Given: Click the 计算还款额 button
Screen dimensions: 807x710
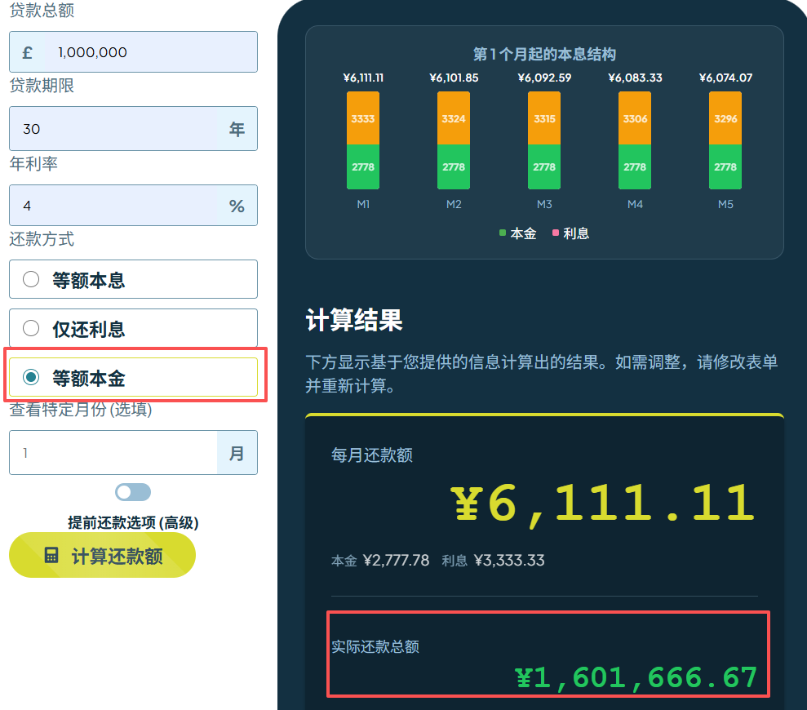Looking at the screenshot, I should click(101, 555).
